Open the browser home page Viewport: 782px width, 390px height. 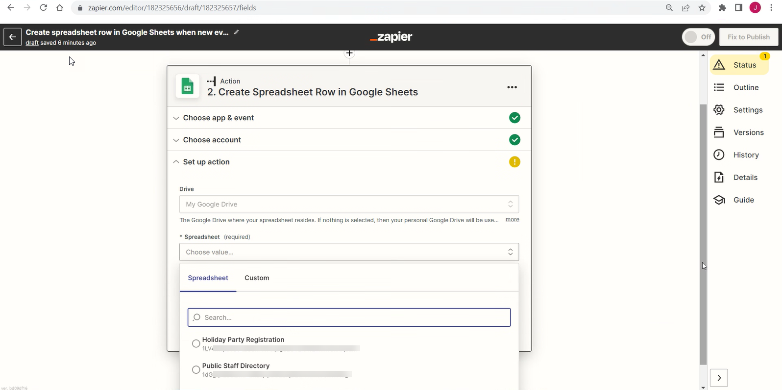59,8
